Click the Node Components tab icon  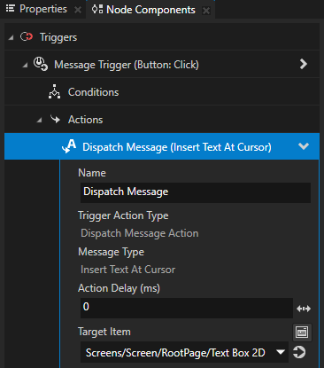point(97,9)
